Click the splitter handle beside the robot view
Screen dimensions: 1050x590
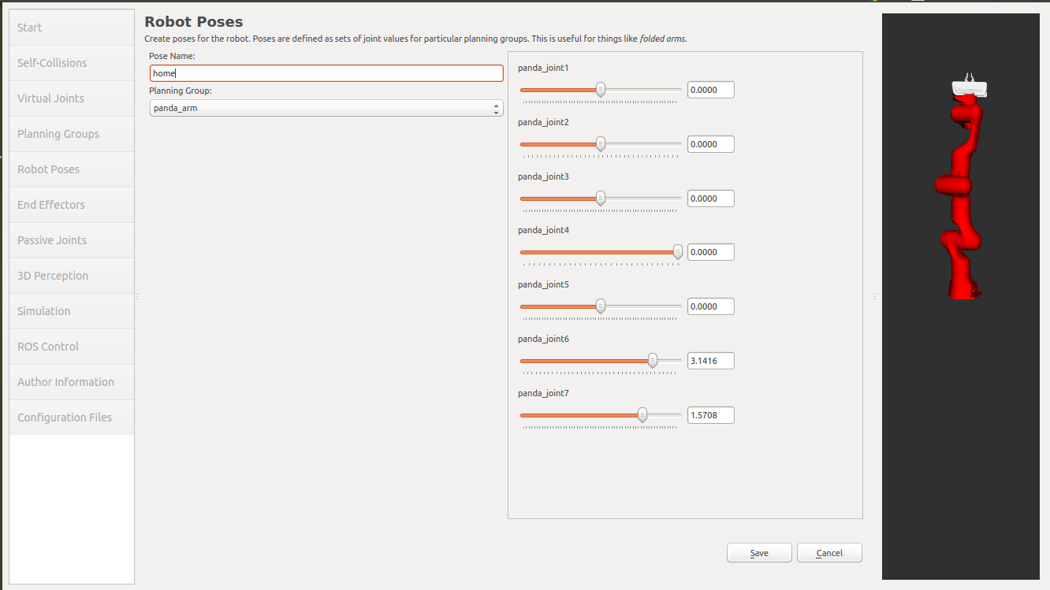coord(874,296)
